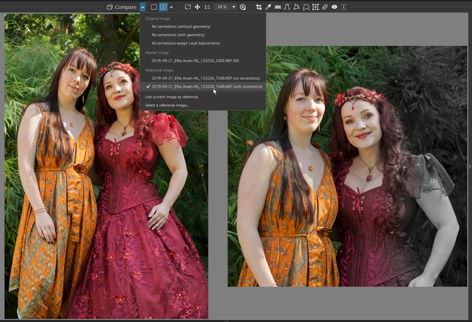Pick the white balance eyedropper tool
The image size is (472, 322).
pyautogui.click(x=268, y=7)
